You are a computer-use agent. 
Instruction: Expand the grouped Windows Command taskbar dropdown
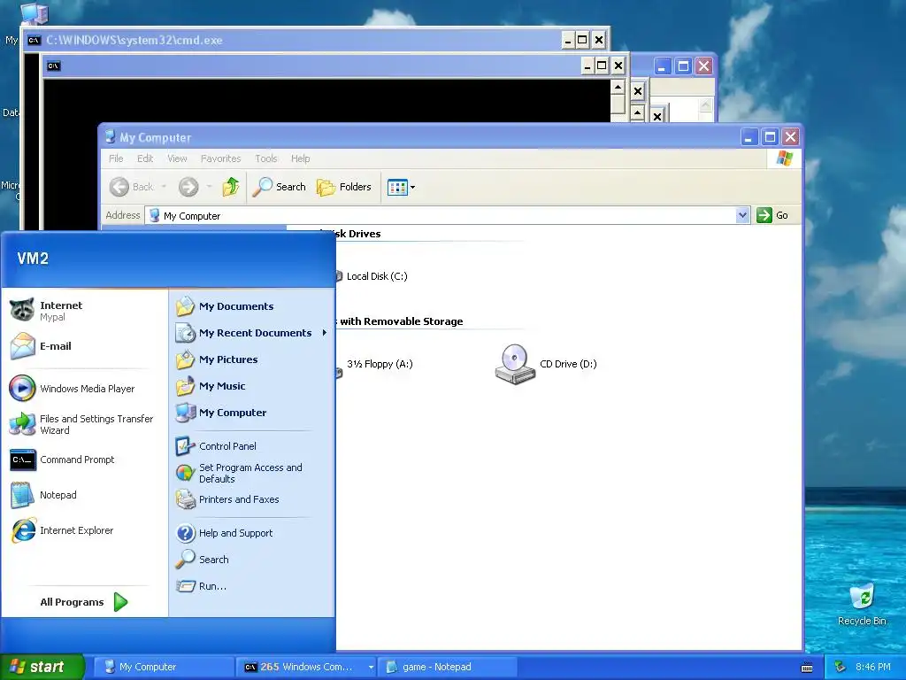[x=371, y=667]
